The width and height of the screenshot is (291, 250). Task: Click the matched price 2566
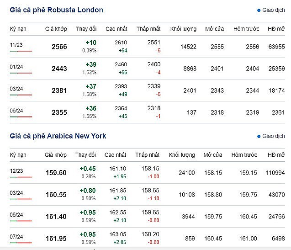59,47
